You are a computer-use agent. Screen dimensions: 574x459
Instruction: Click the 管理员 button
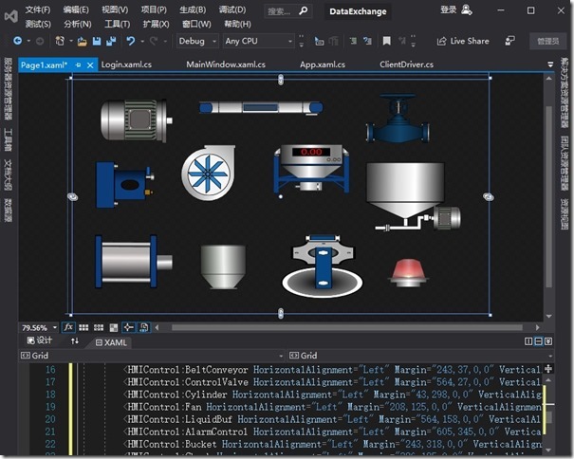[x=548, y=41]
